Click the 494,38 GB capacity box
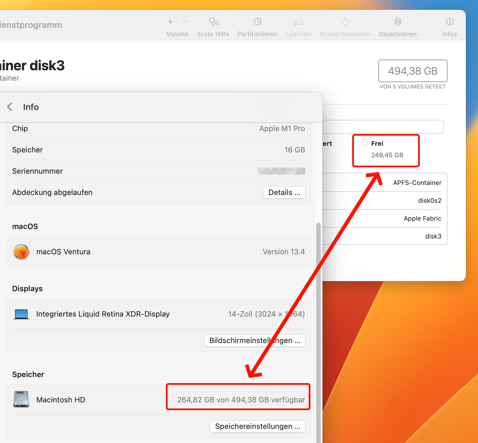This screenshot has width=478, height=443. pyautogui.click(x=412, y=71)
